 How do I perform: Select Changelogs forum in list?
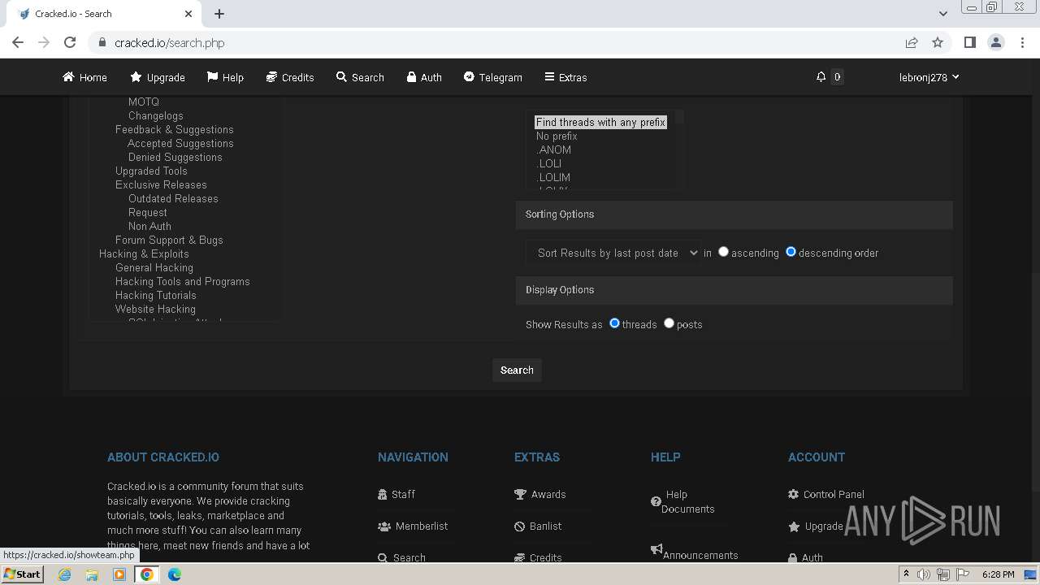pos(155,115)
